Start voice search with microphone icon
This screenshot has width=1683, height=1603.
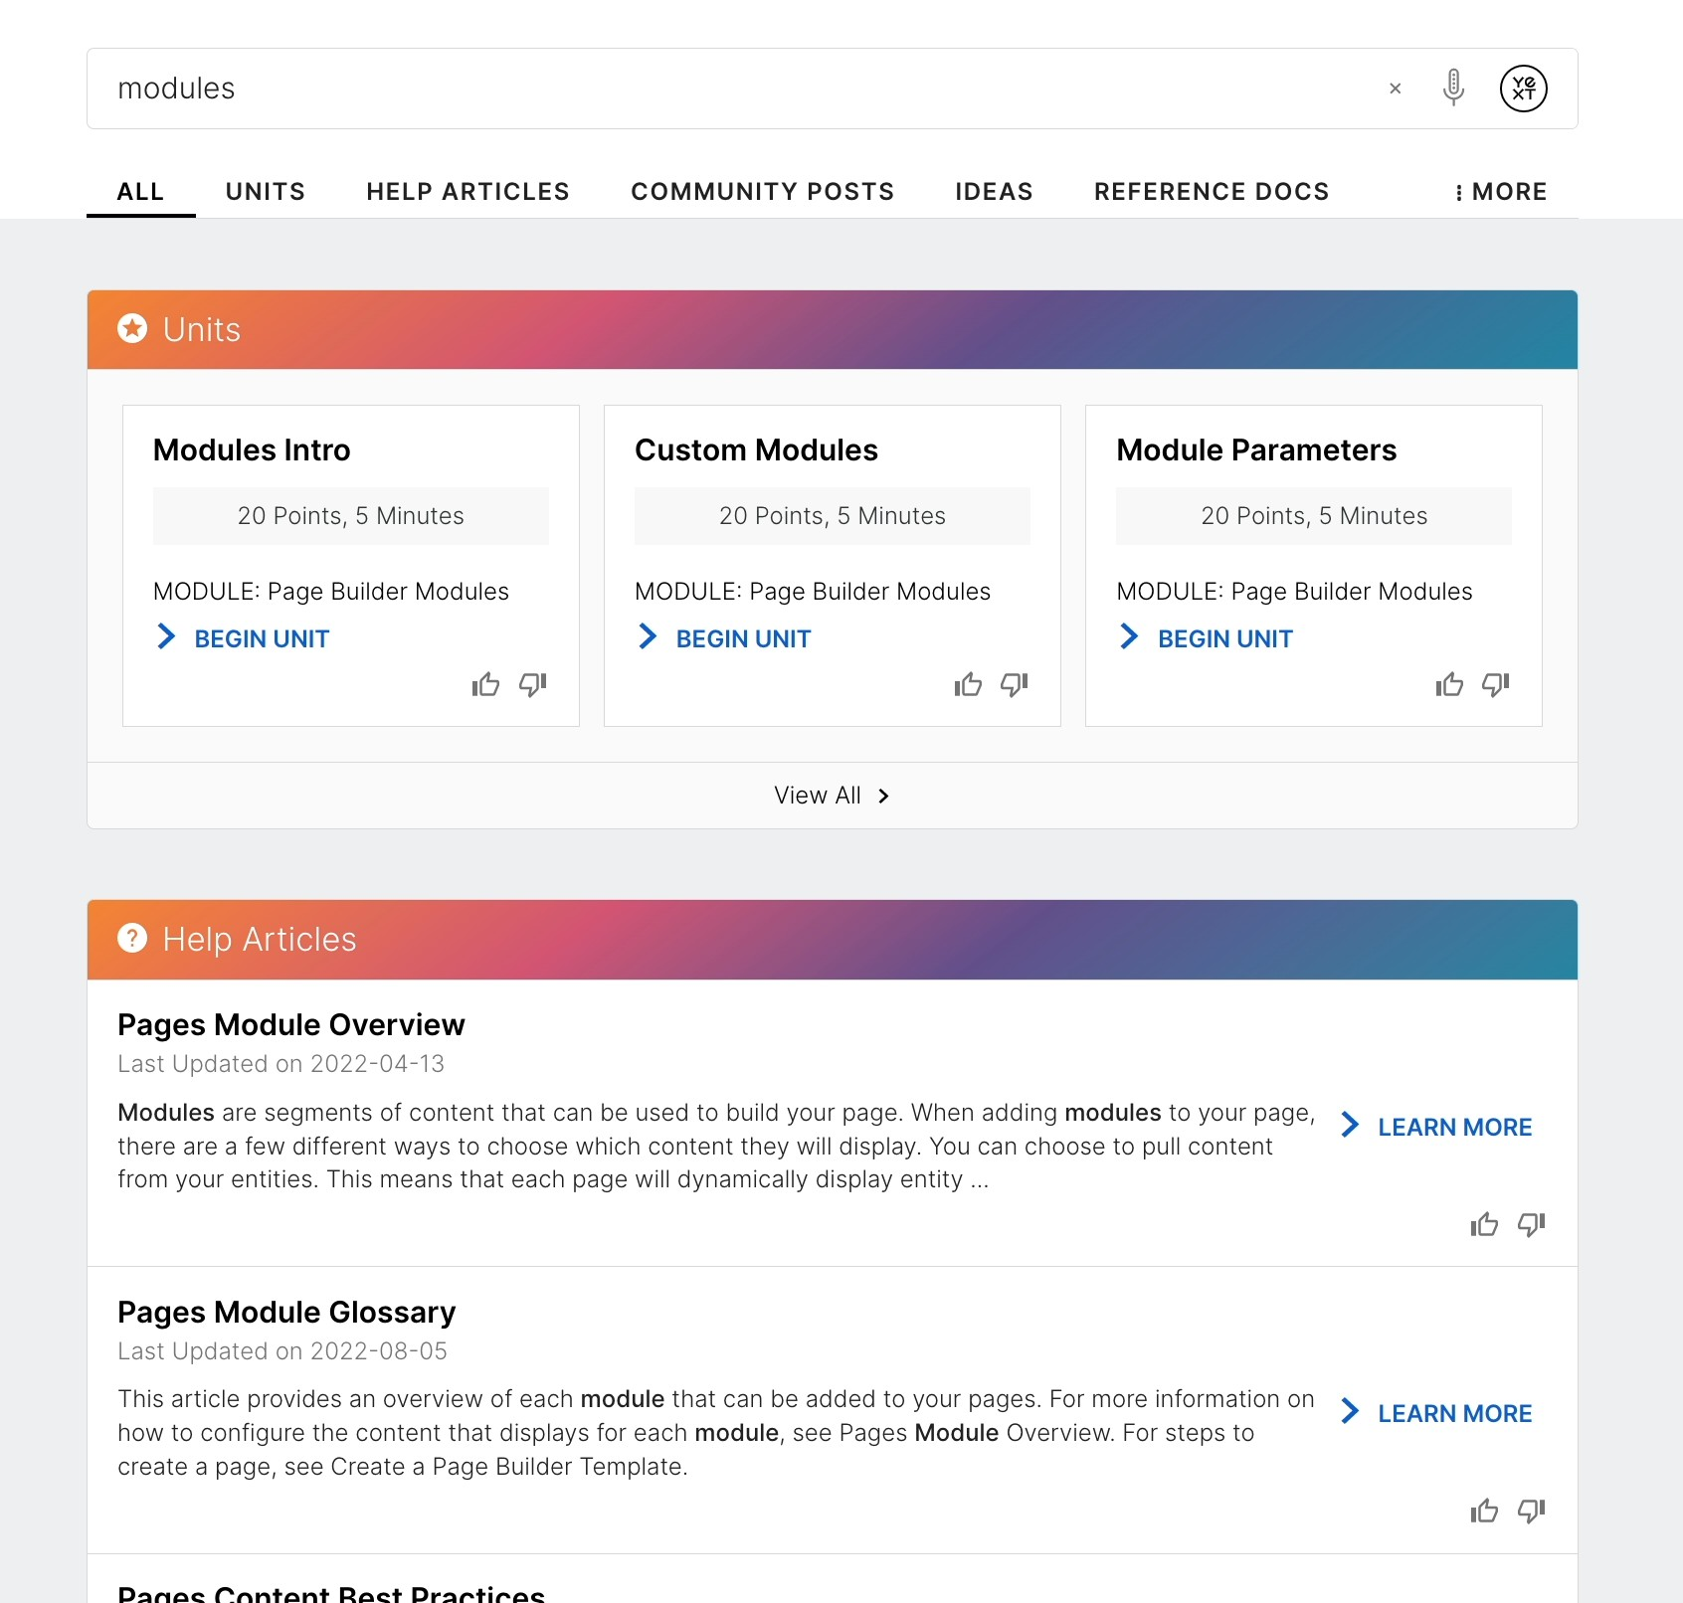1453,88
